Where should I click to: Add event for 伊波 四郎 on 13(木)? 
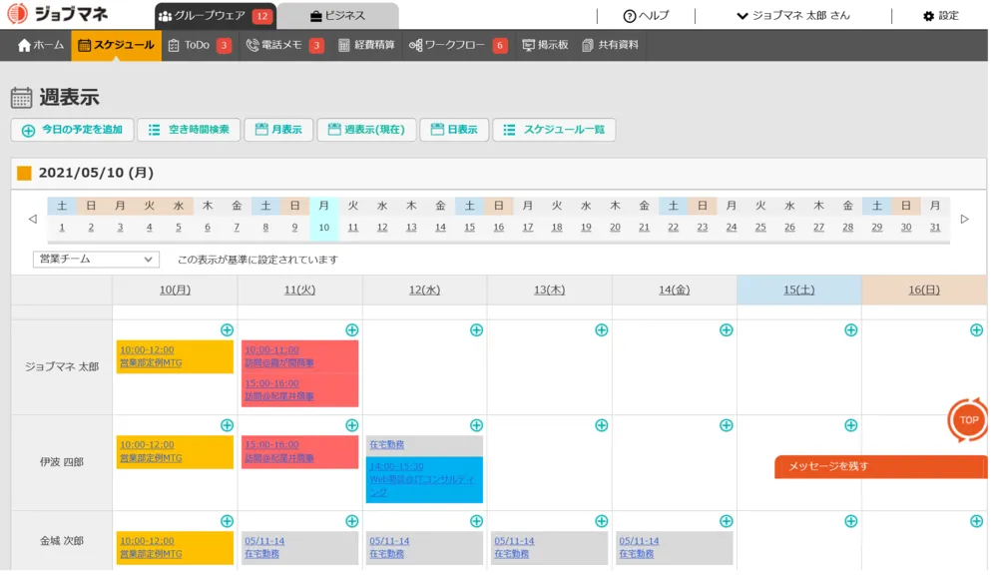point(602,425)
